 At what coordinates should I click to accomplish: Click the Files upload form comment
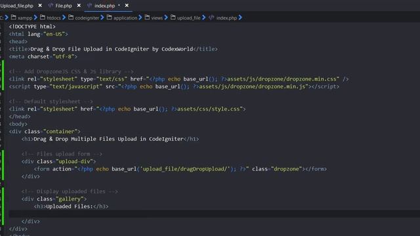(62, 154)
